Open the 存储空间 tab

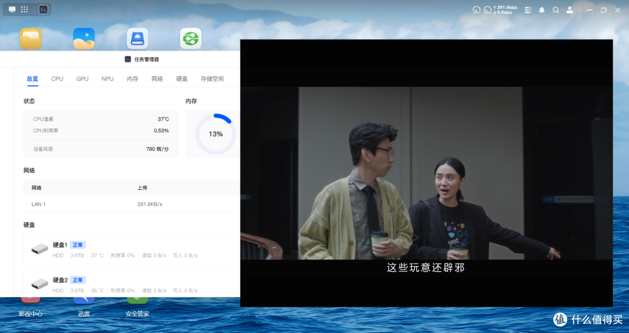tap(212, 79)
